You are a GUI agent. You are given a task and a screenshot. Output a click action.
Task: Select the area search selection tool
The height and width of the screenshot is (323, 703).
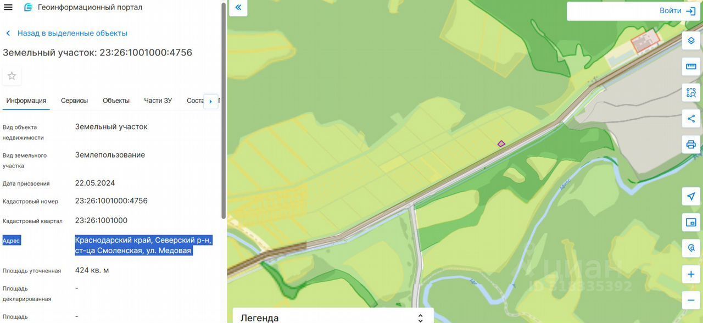(691, 93)
